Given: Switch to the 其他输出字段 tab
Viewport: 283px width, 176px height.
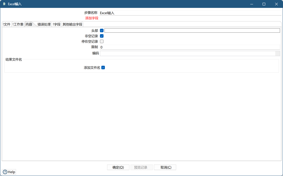Looking at the screenshot, I should point(72,24).
